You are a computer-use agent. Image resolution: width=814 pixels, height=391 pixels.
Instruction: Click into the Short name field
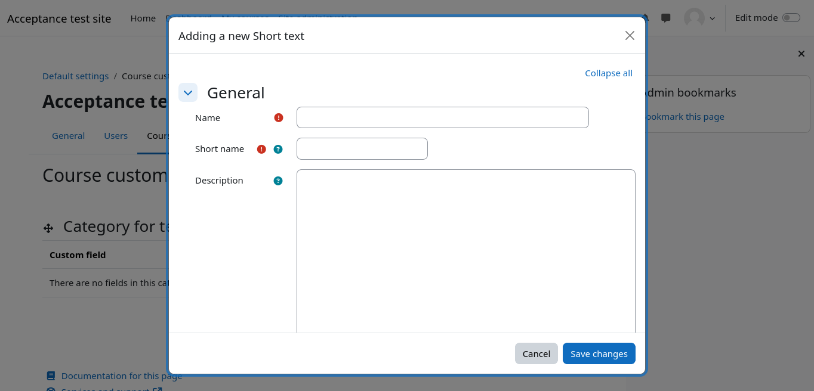pos(362,149)
